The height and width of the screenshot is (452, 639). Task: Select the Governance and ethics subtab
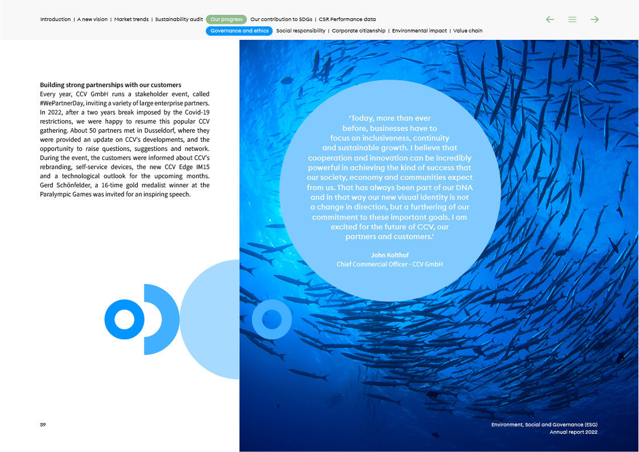pyautogui.click(x=240, y=31)
